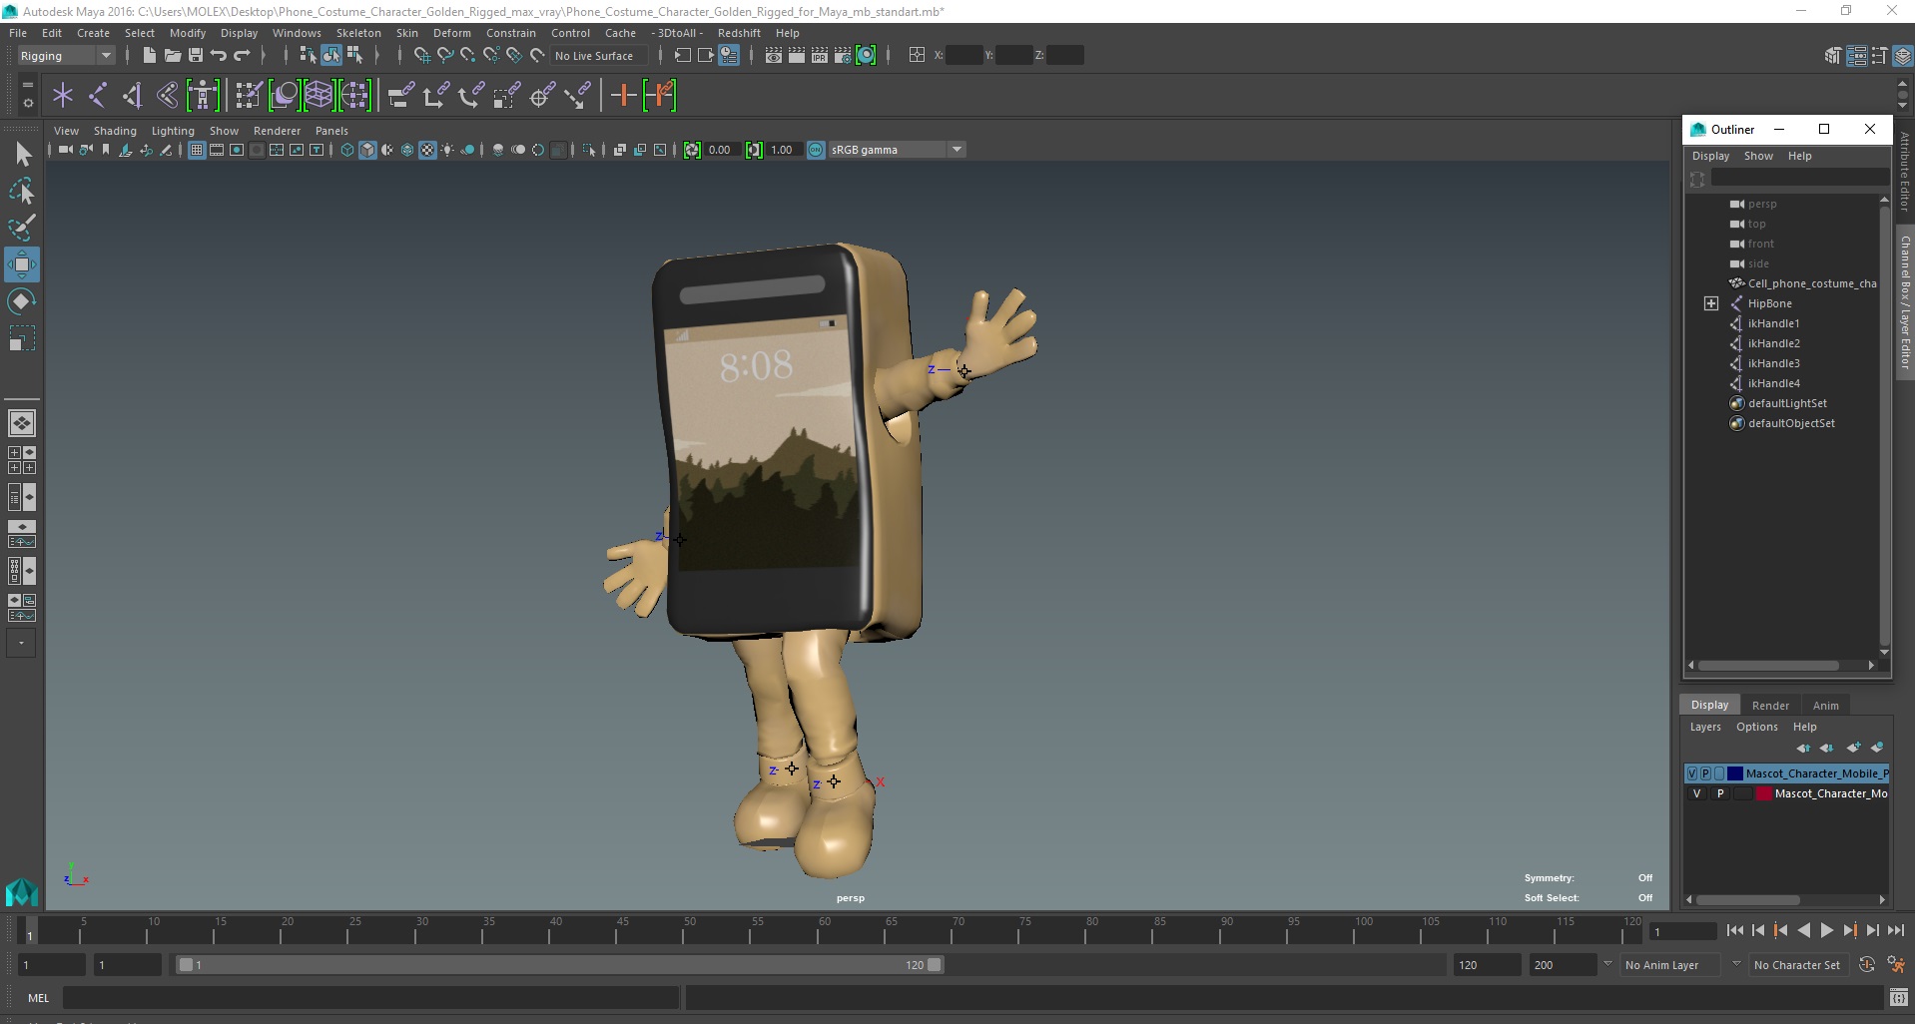Click the Save Scene floppy icon
1915x1024 pixels.
coord(196,56)
